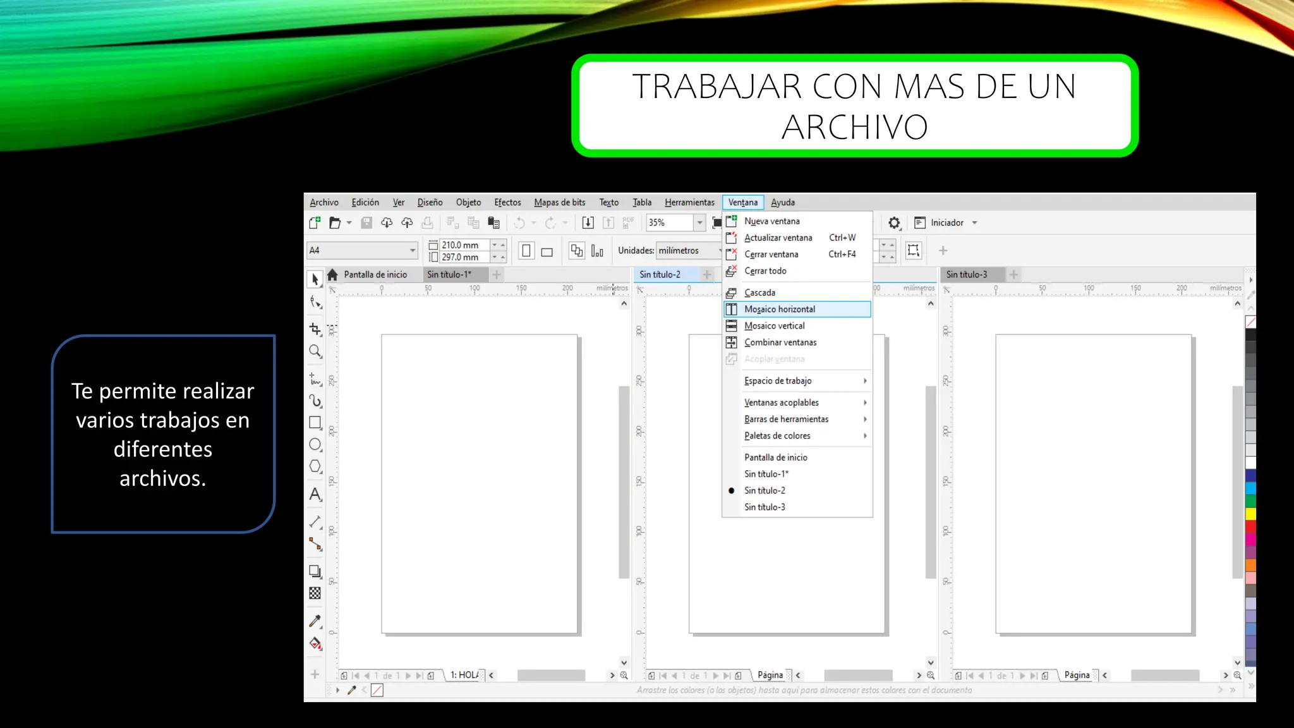Image resolution: width=1294 pixels, height=728 pixels.
Task: Select the Transparency checkerboard tool
Action: coord(315,593)
